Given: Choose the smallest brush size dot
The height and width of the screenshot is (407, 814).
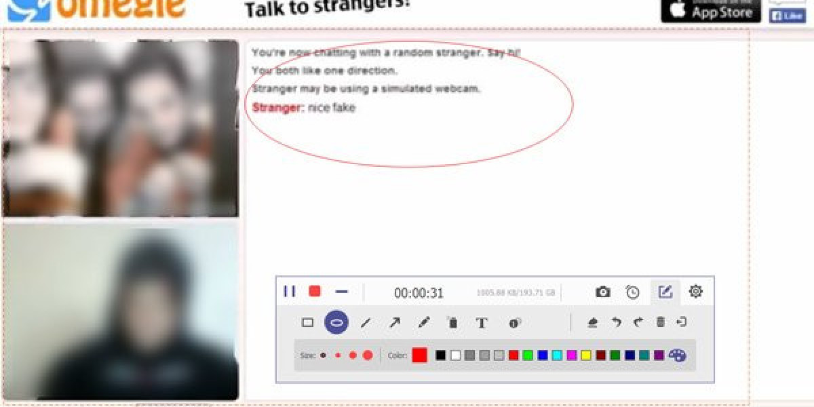Looking at the screenshot, I should pos(323,355).
